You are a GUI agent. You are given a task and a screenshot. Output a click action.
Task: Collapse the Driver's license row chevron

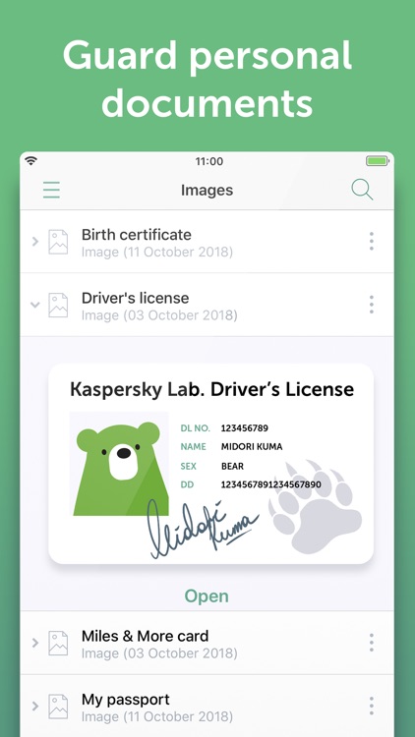[x=34, y=305]
